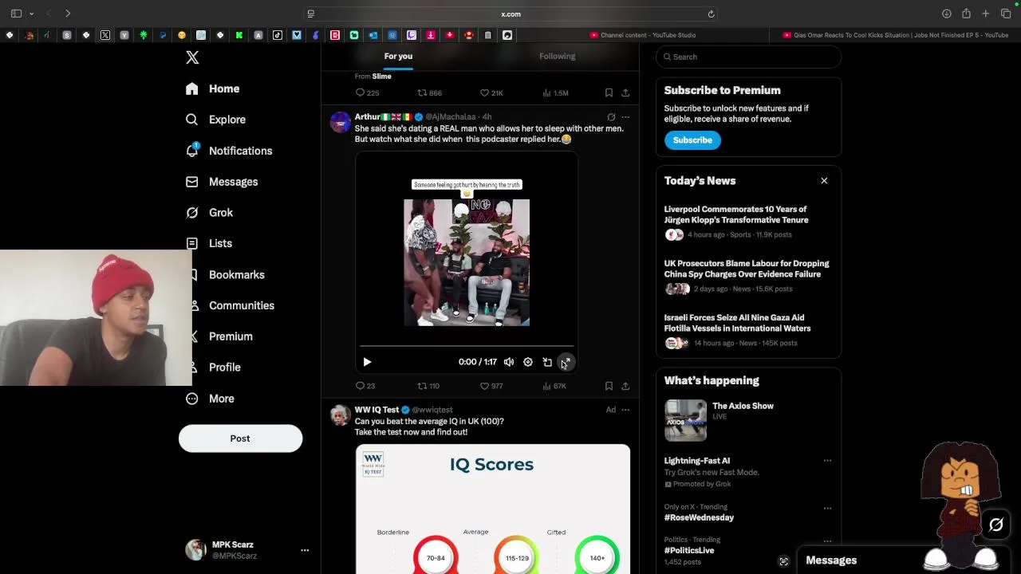
Task: Click the X search field
Action: [x=748, y=57]
